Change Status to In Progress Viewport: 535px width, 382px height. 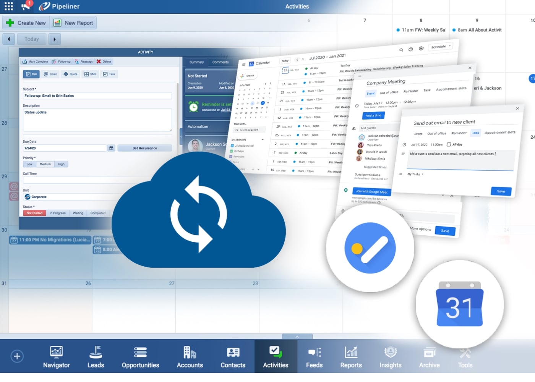pos(58,213)
